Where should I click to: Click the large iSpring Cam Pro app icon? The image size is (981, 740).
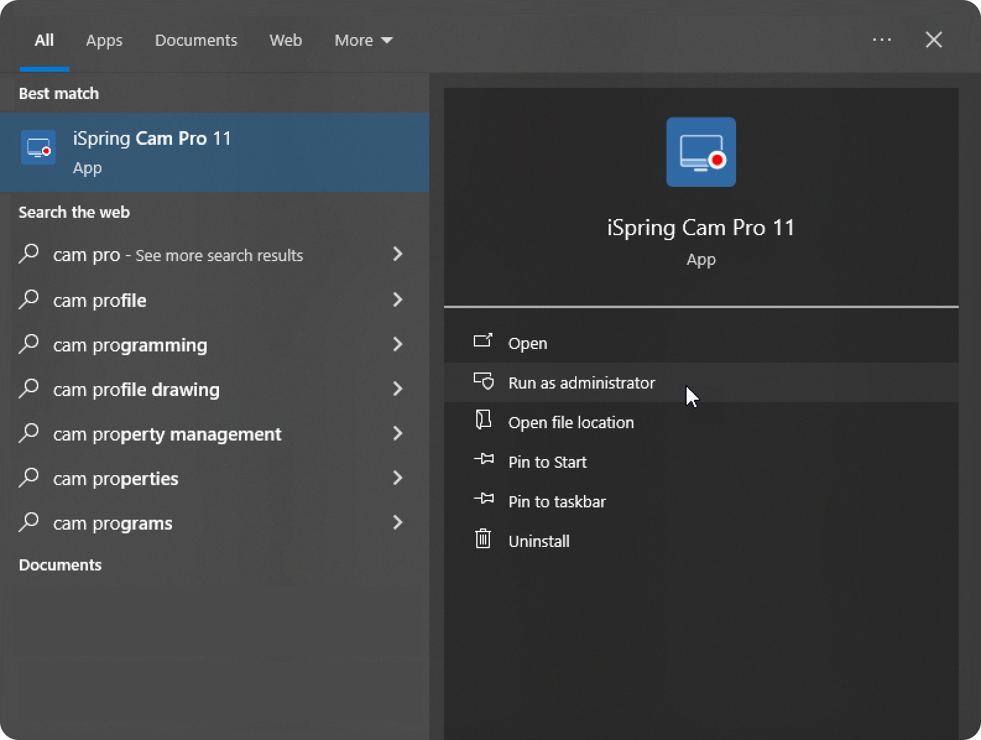[701, 152]
